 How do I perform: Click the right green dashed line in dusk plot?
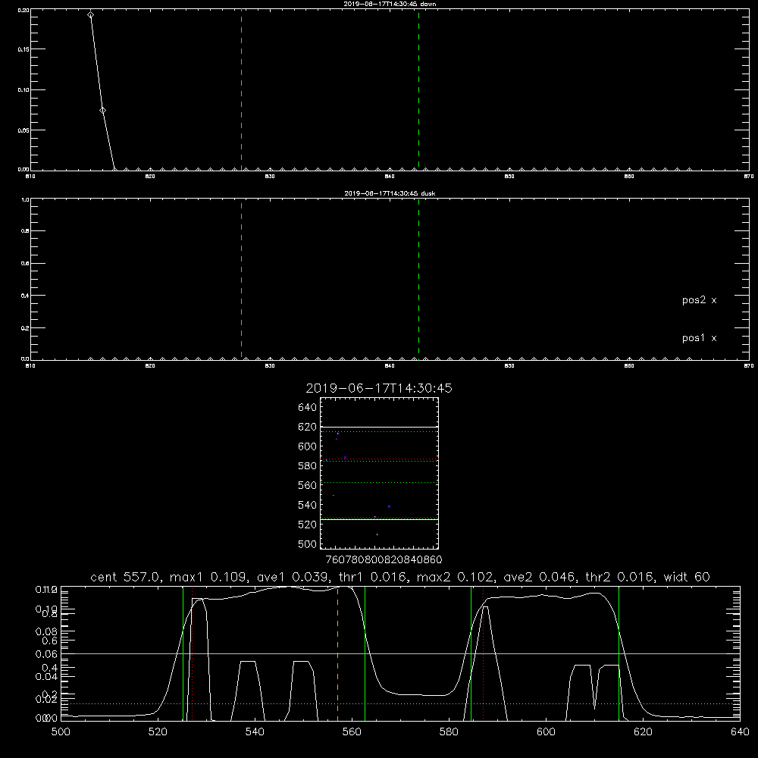click(x=418, y=279)
